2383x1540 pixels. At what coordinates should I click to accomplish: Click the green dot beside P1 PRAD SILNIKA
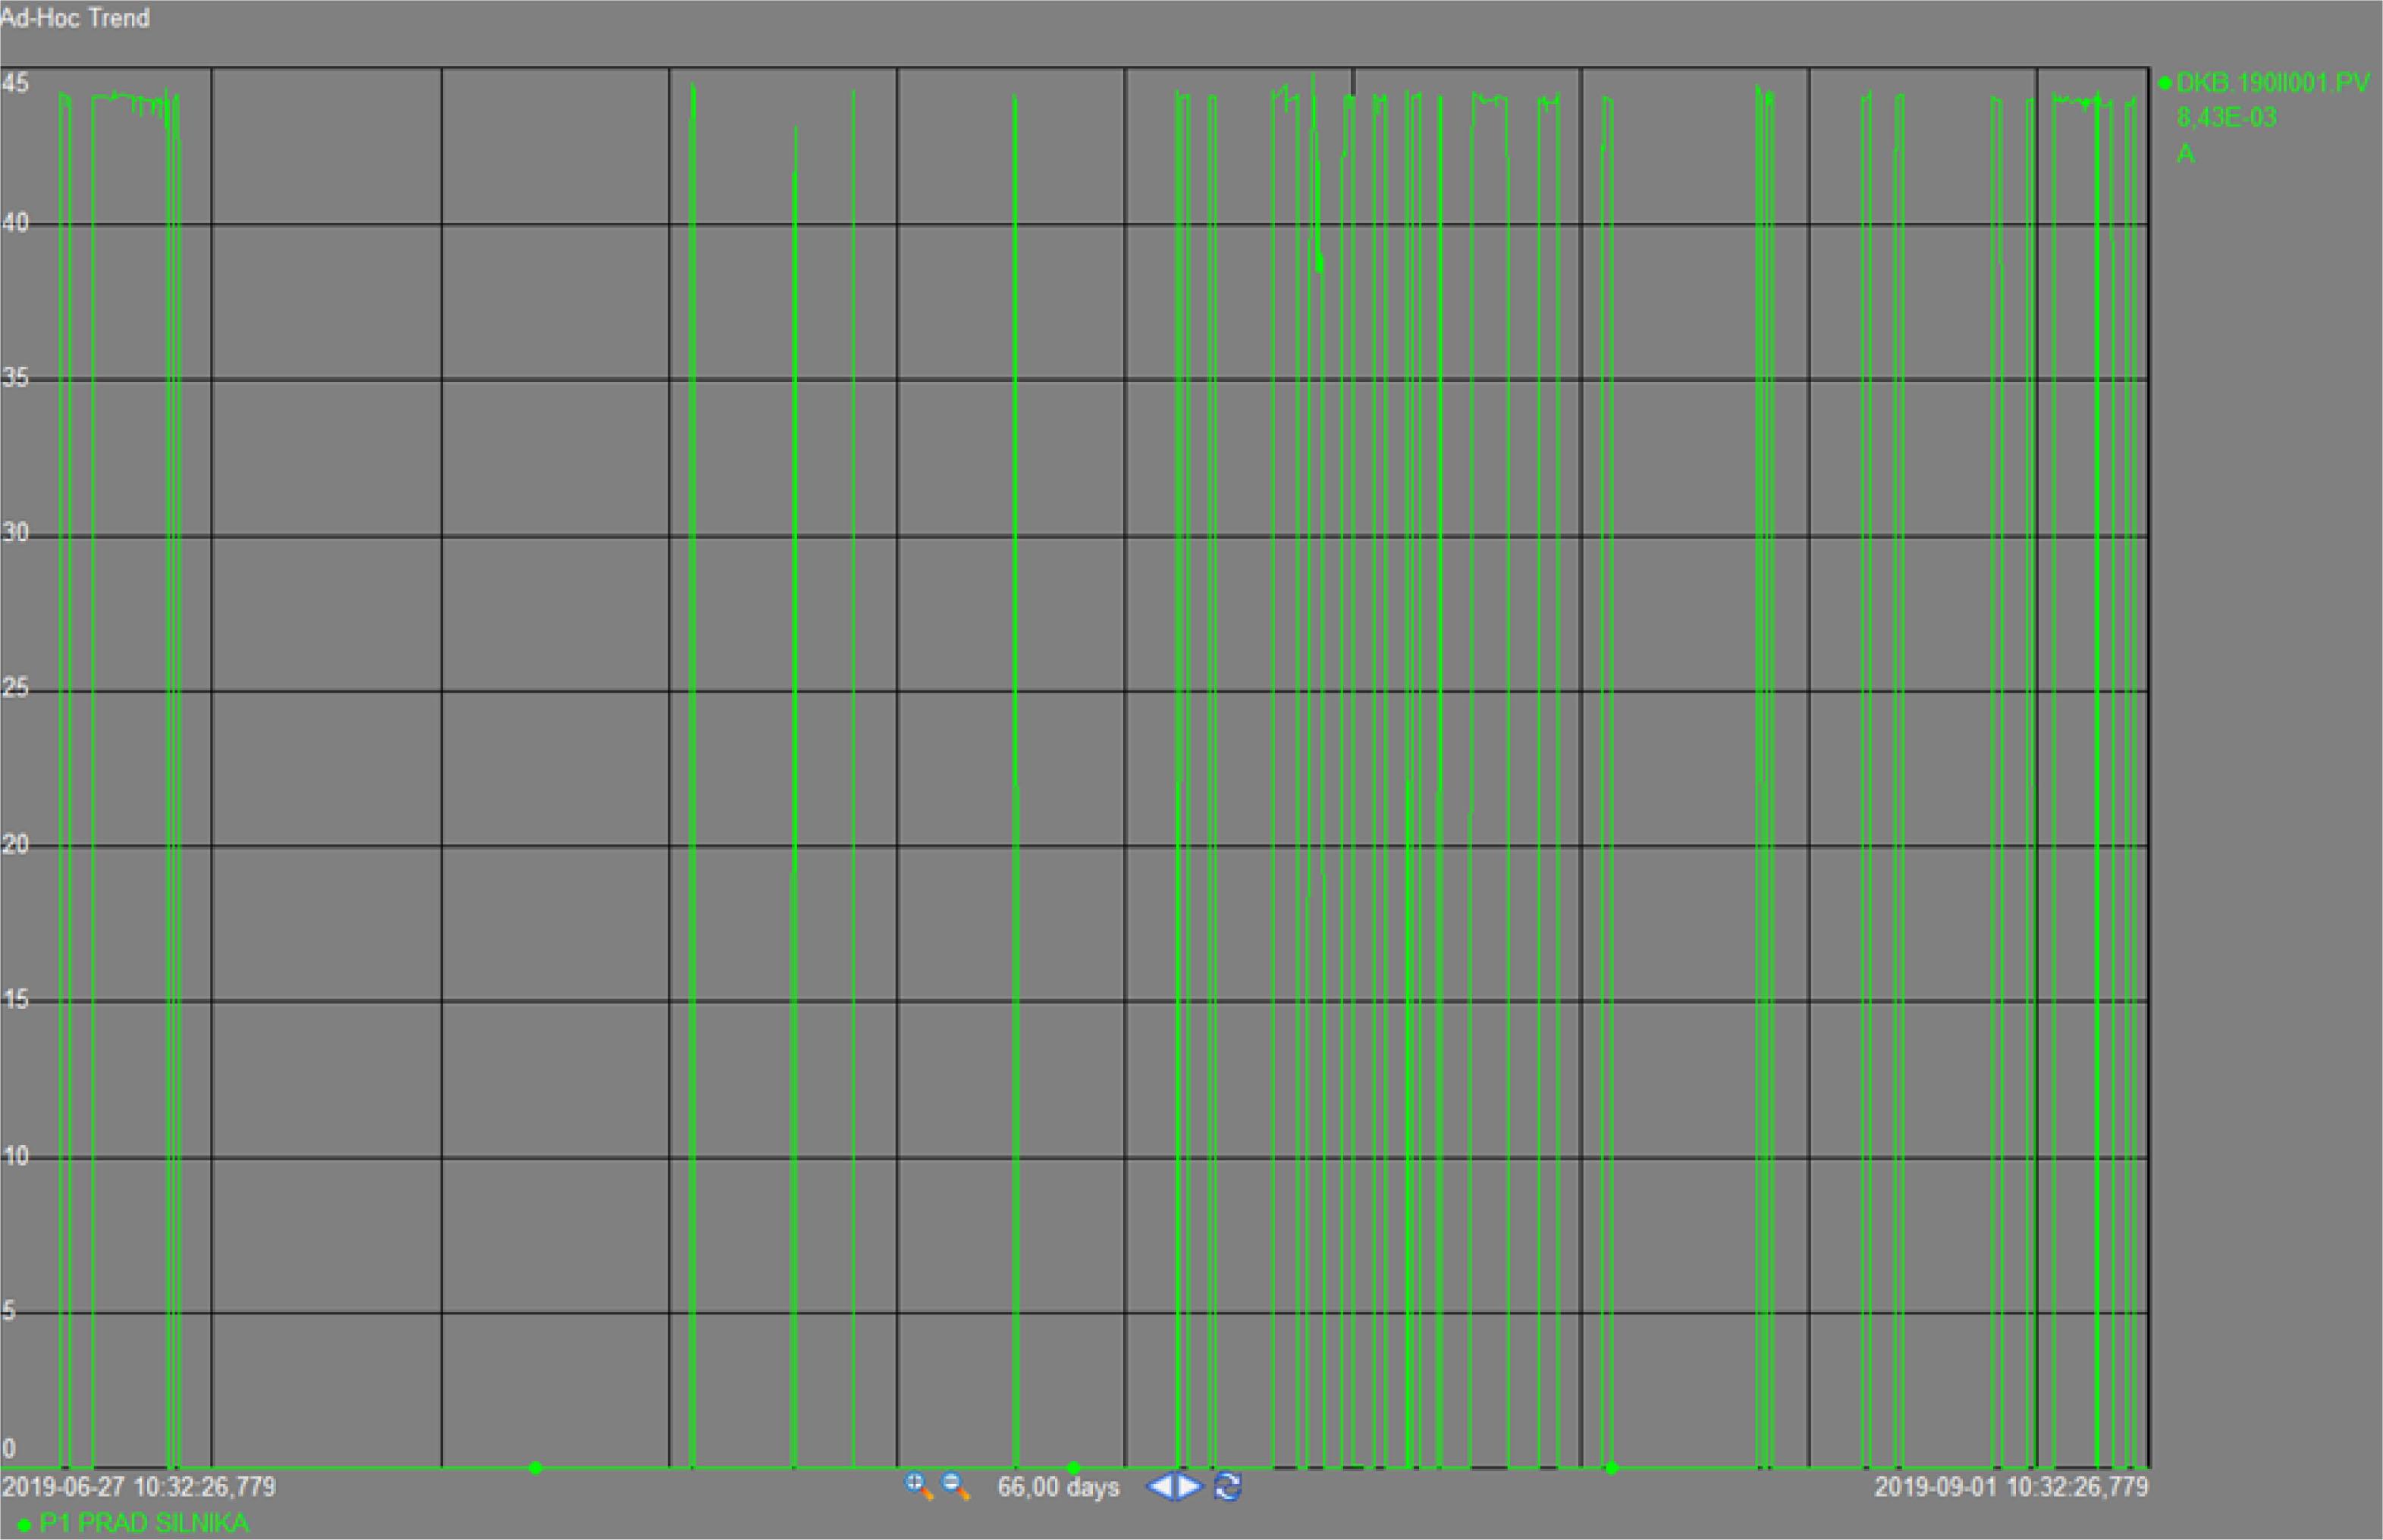[x=25, y=1525]
